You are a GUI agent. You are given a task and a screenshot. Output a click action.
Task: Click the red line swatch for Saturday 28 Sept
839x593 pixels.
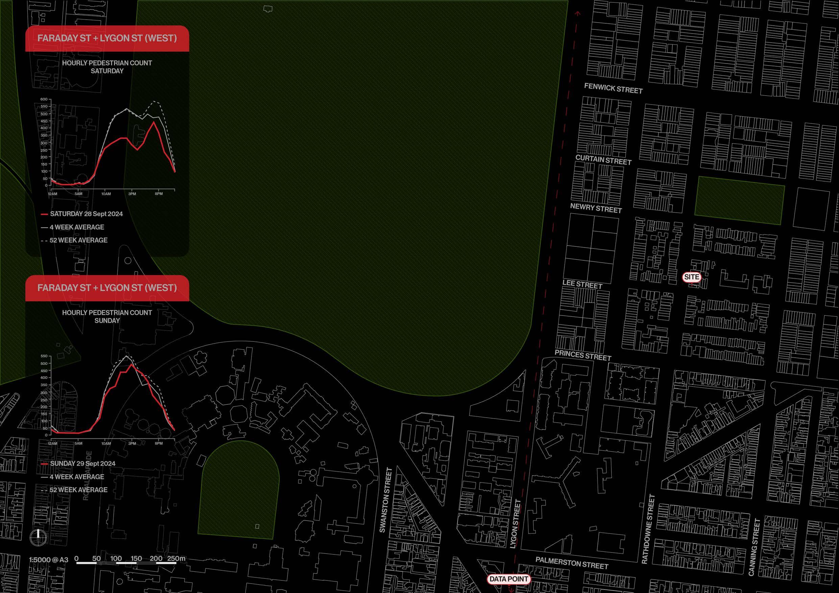(45, 214)
